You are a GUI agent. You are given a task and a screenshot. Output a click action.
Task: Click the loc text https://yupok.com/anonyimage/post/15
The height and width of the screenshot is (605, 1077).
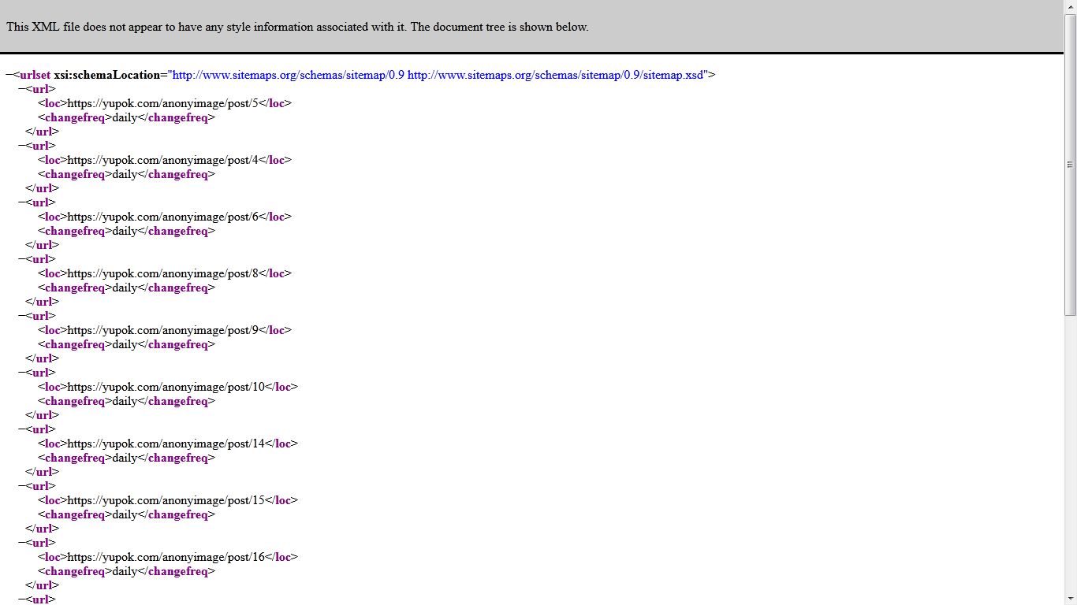click(166, 500)
